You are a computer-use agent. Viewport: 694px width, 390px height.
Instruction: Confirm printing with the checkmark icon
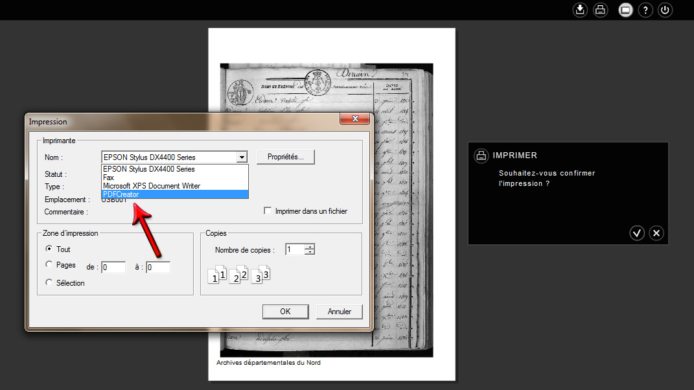[x=637, y=233]
